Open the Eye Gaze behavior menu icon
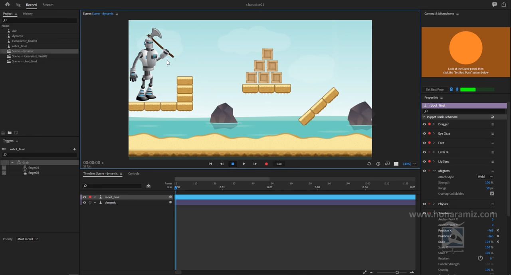This screenshot has width=511, height=275. pos(493,134)
